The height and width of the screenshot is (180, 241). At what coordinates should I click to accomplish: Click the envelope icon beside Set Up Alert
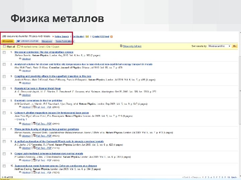click(87, 37)
